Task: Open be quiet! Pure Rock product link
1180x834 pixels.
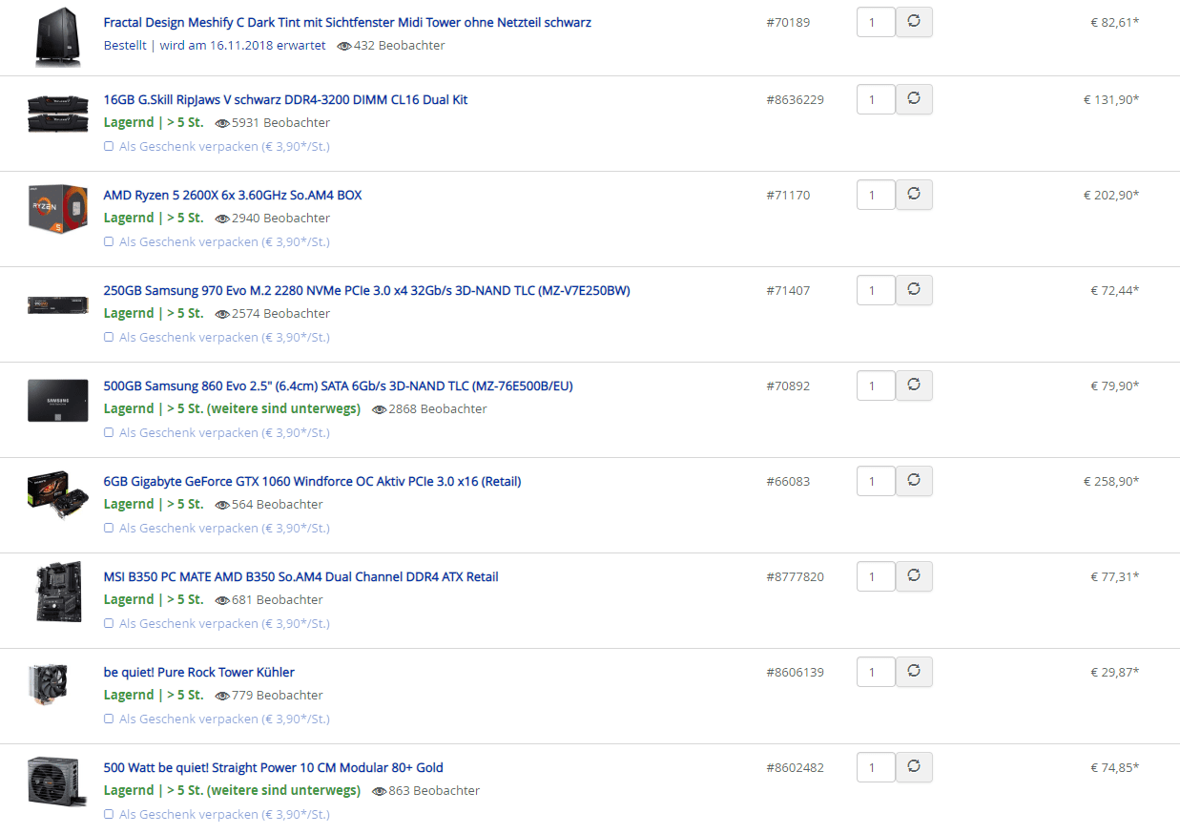Action: (x=198, y=672)
